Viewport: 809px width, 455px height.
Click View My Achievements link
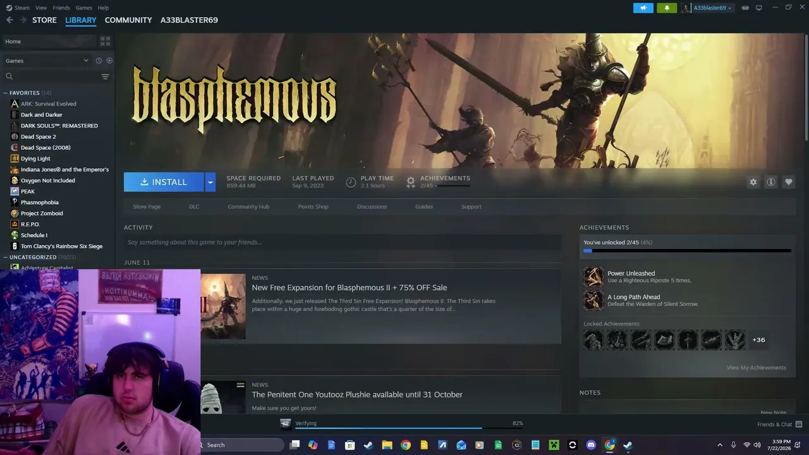coord(756,368)
